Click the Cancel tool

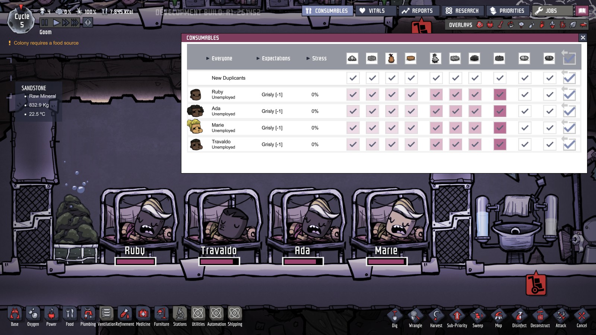click(582, 318)
